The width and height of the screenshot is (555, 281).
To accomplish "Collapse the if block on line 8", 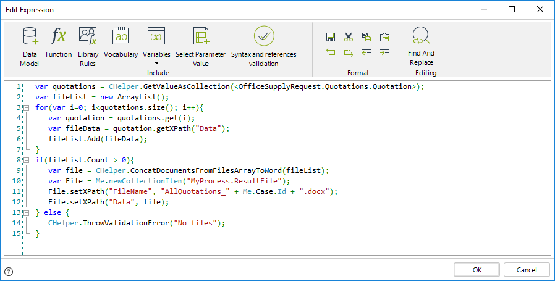I will [26, 160].
